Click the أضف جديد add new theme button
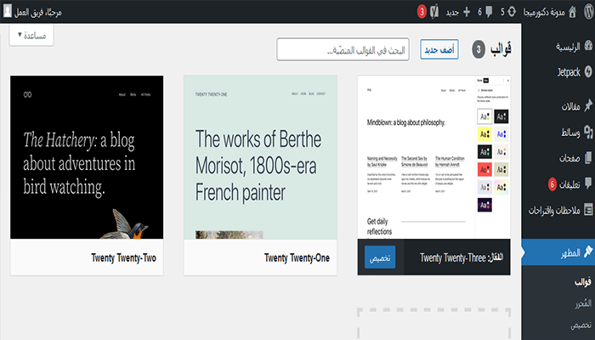 point(439,50)
